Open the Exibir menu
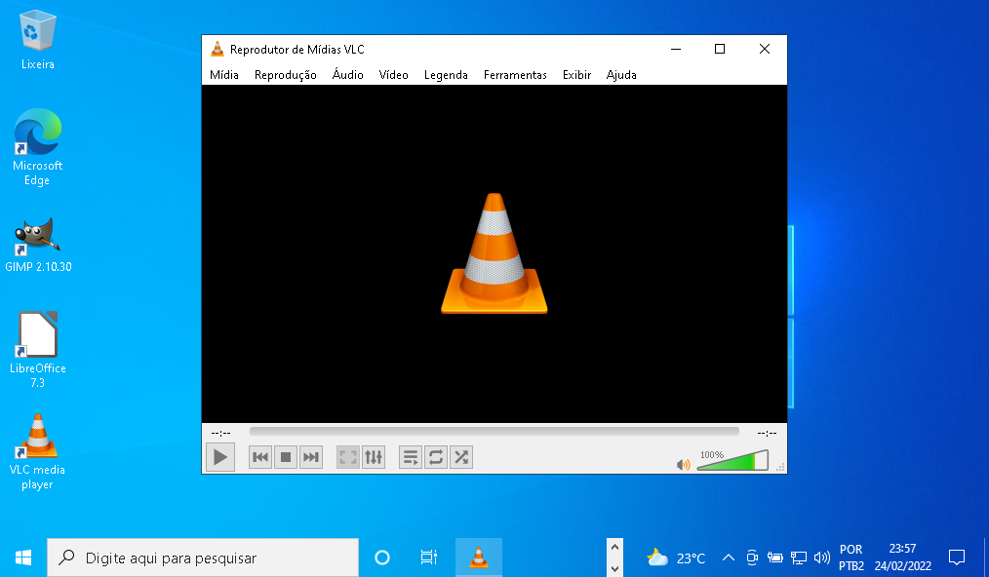The image size is (989, 577). click(x=576, y=75)
